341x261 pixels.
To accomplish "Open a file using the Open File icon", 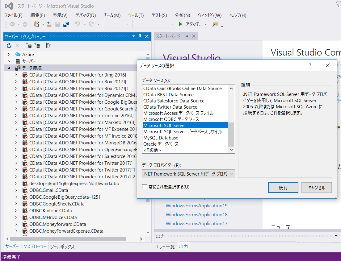I will coord(49,24).
